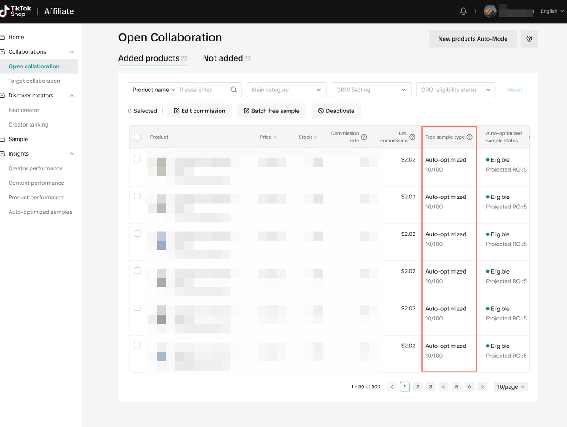567x427 pixels.
Task: Click the Est. commission info icon
Action: (412, 137)
